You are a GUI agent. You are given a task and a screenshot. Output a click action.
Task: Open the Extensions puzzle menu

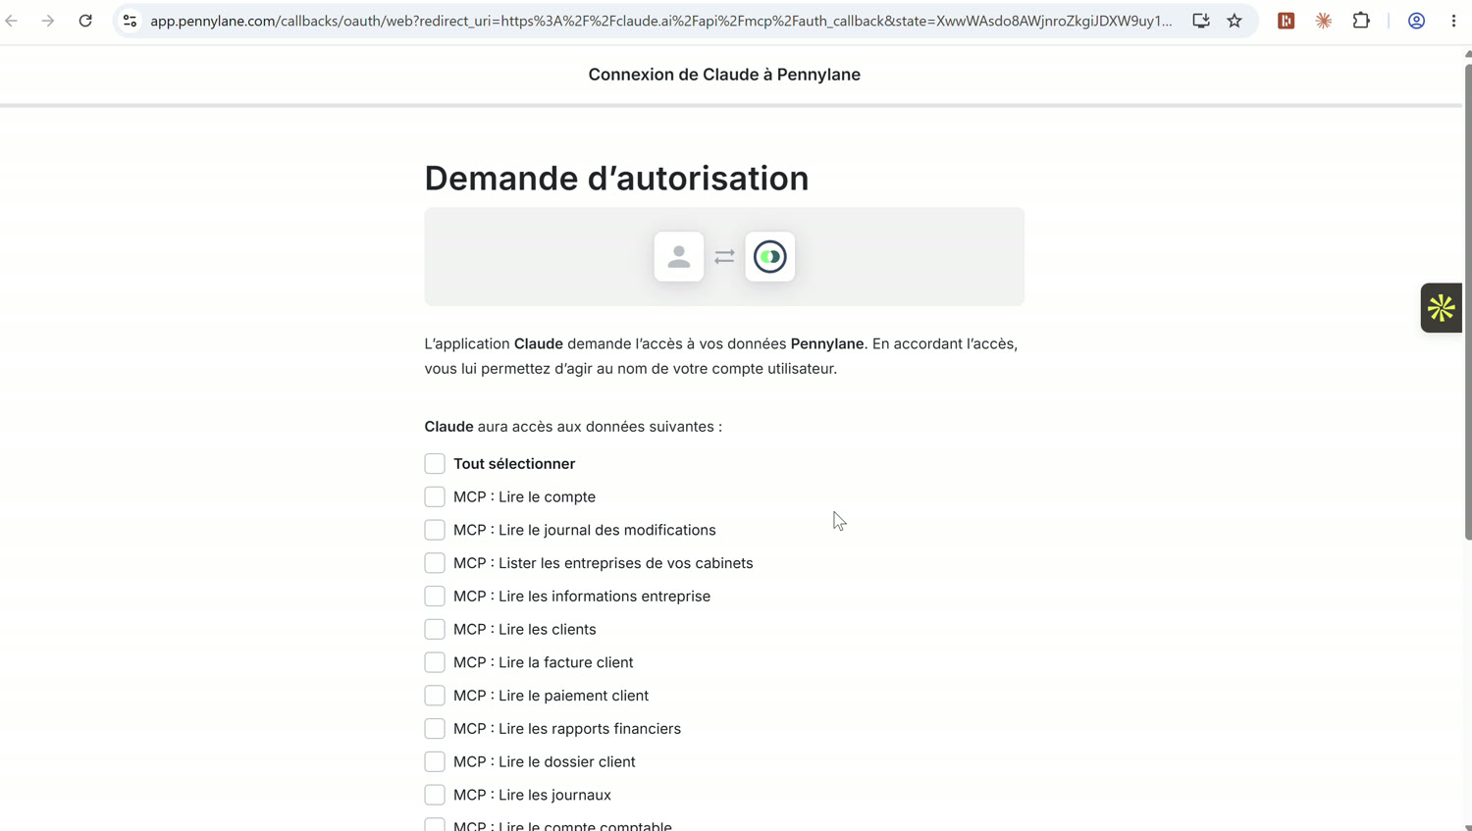pyautogui.click(x=1361, y=21)
